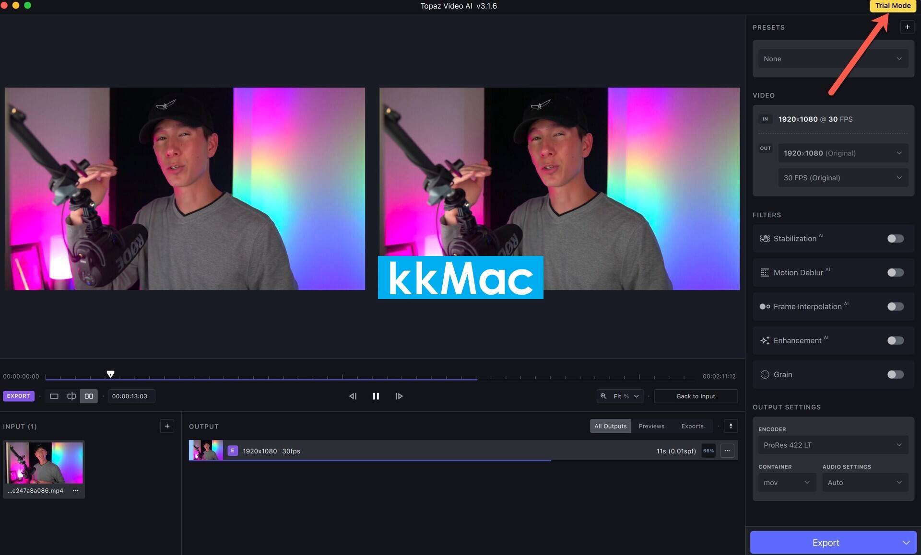Add input file with plus button
The image size is (921, 555).
coord(167,426)
